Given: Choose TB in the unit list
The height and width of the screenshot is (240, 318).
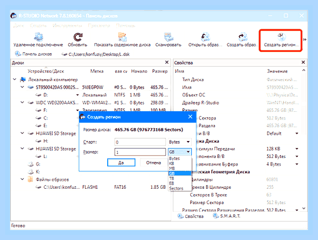Looking at the screenshot, I should coord(180,178).
